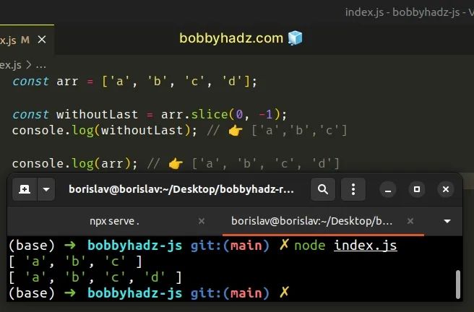The height and width of the screenshot is (312, 474).
Task: Open a new terminal tab icon
Action: 25,189
